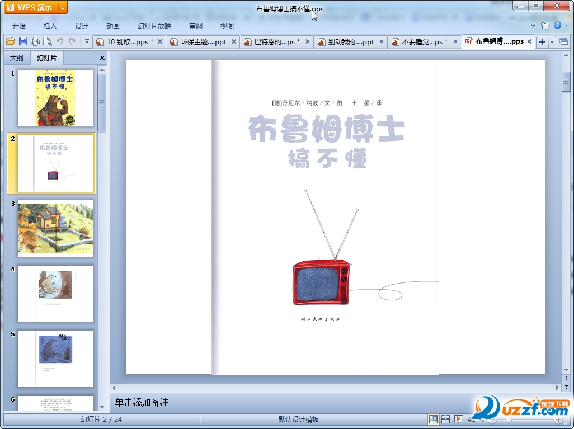Switch to the 幻灯片 thumbnails pane tab
The height and width of the screenshot is (429, 574).
coord(47,58)
